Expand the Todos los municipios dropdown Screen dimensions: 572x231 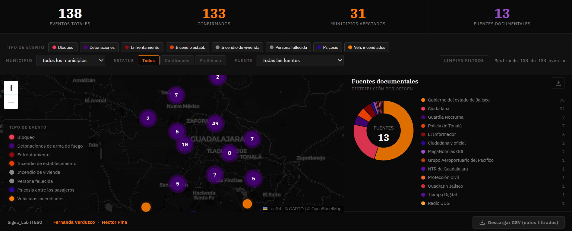coord(71,61)
